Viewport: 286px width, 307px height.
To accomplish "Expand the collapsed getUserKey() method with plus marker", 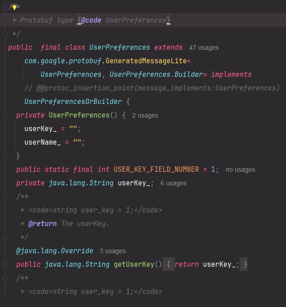I will coord(5,264).
